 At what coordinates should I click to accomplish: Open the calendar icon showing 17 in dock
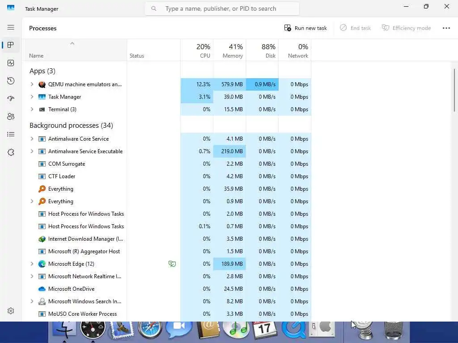coord(264,331)
